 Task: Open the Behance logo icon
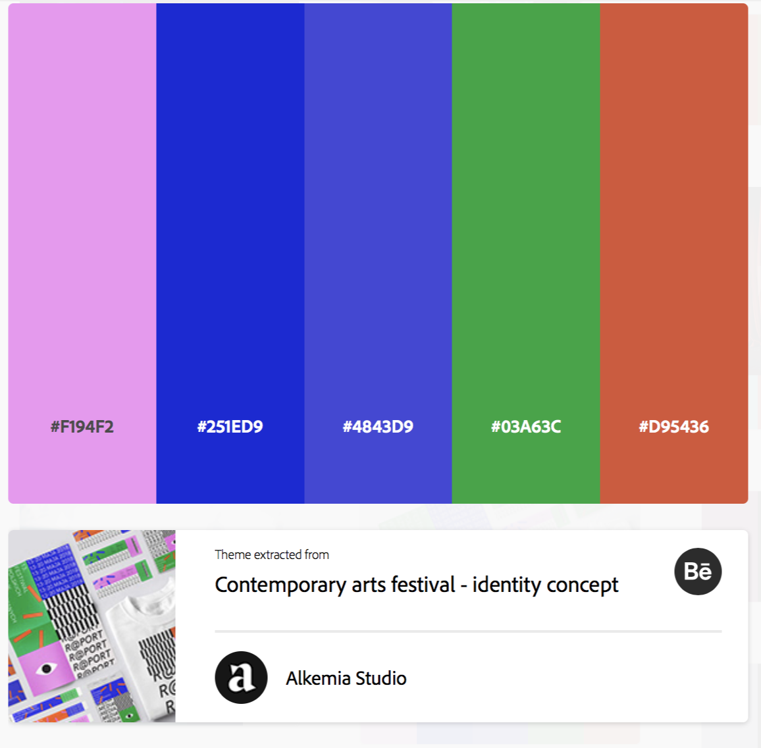[698, 572]
